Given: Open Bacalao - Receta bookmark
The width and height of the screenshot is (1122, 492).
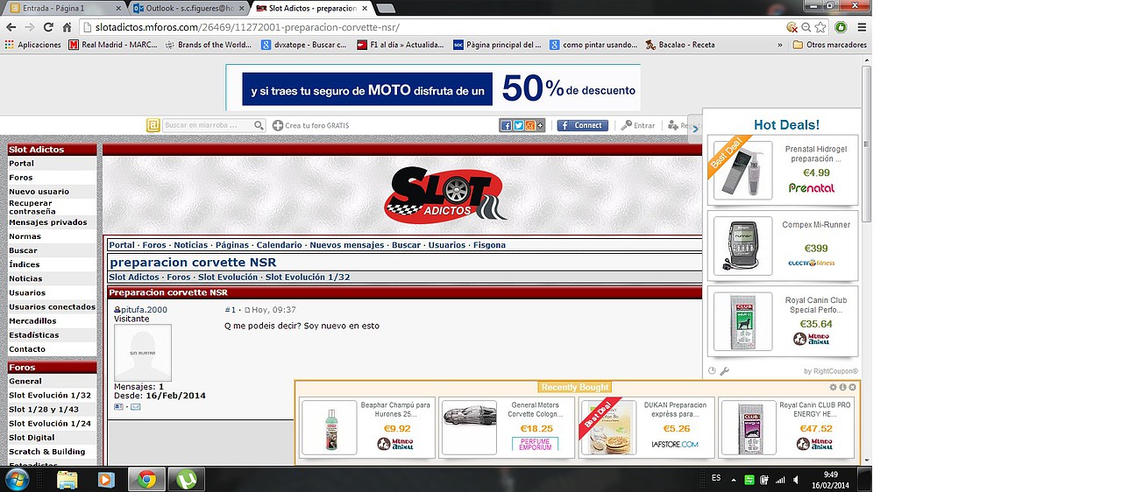Looking at the screenshot, I should point(680,45).
